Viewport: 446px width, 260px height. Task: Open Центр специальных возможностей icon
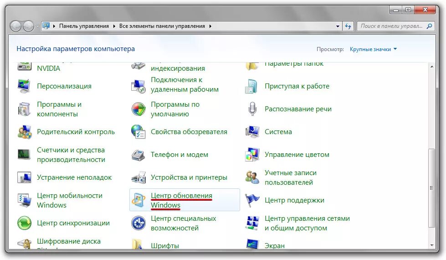(138, 223)
